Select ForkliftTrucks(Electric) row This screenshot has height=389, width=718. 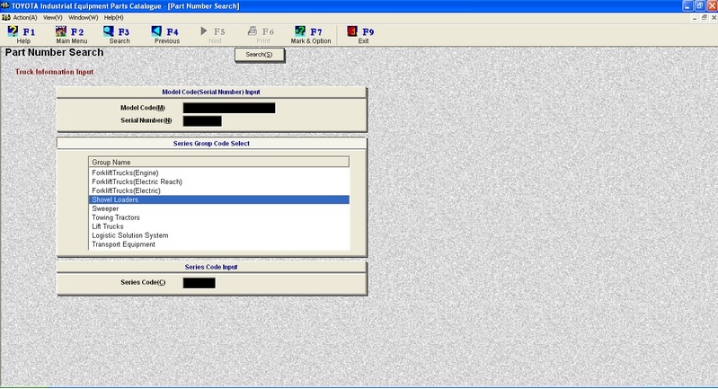(218, 190)
